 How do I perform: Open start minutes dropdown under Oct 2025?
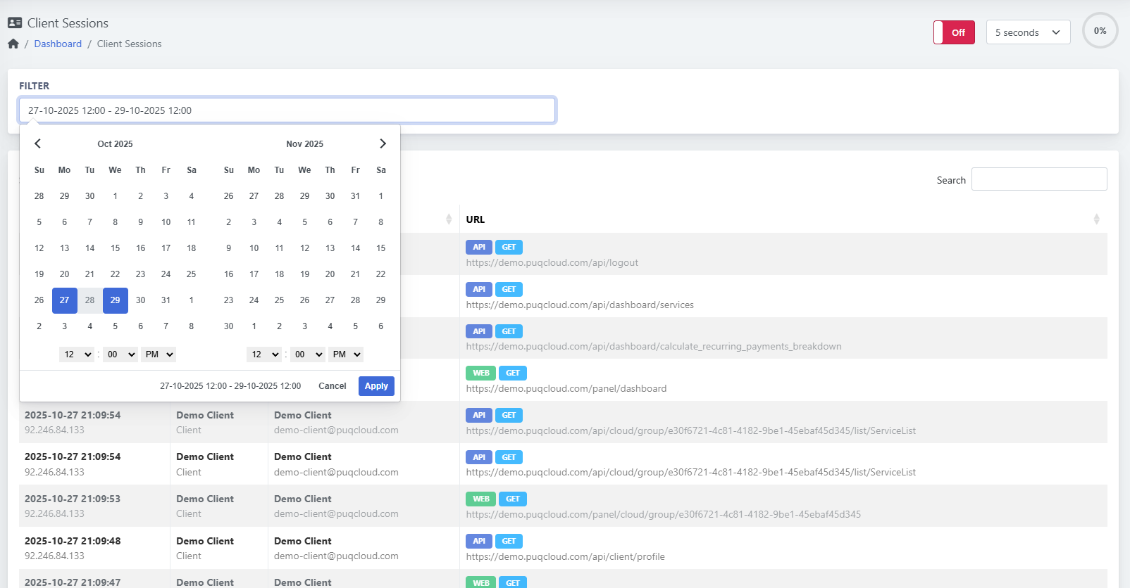[x=121, y=354]
